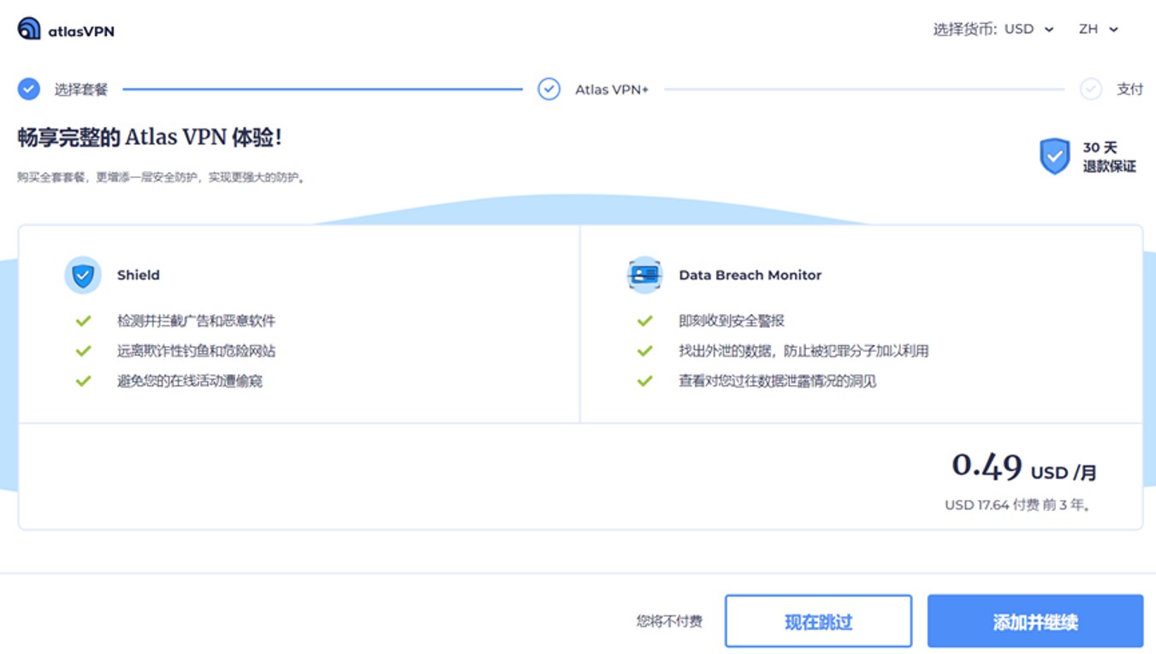Viewport: 1156px width, 654px height.
Task: Select the 支付 step label
Action: tap(1129, 89)
